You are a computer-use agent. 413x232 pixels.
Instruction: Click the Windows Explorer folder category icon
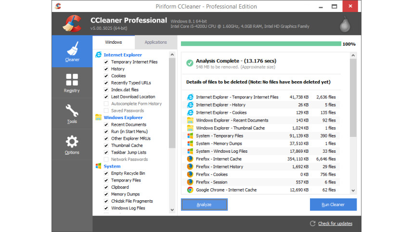[98, 118]
